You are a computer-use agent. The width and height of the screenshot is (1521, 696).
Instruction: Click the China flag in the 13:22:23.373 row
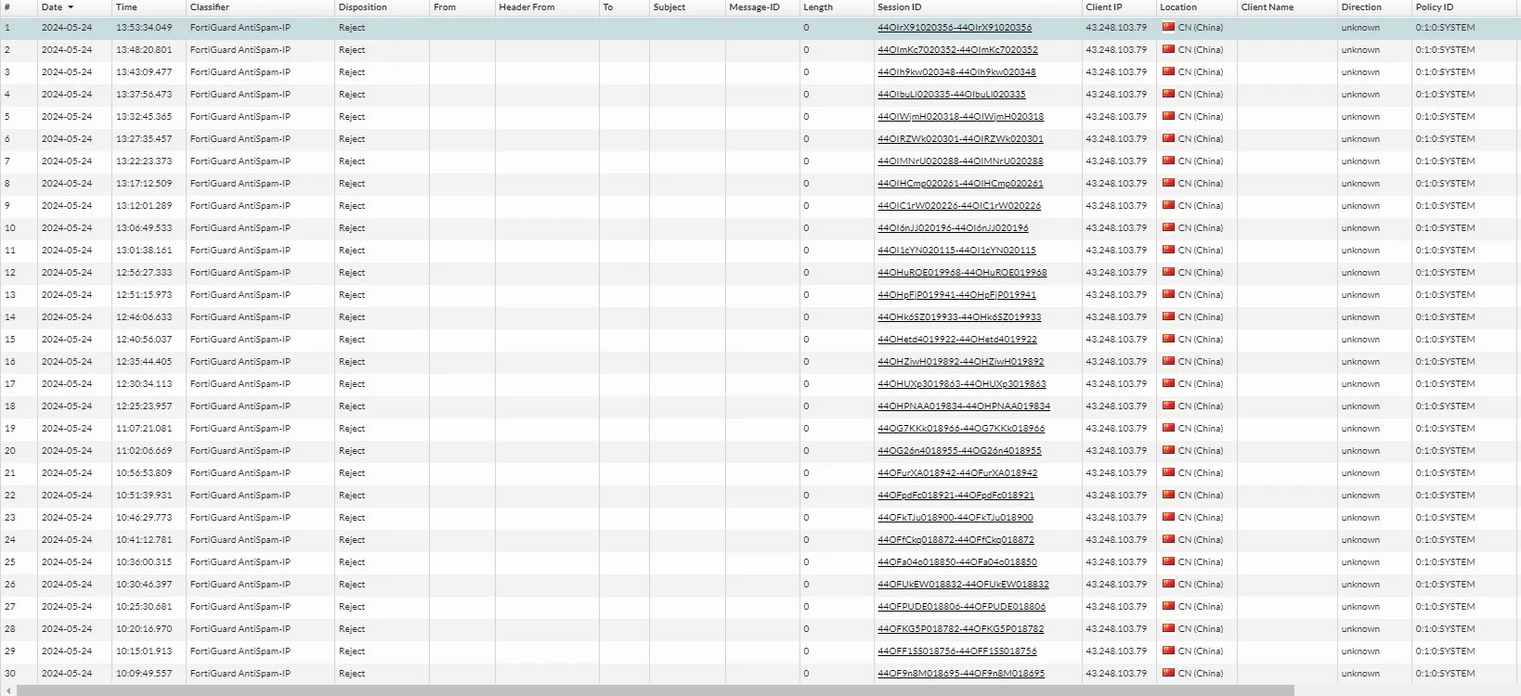1168,161
